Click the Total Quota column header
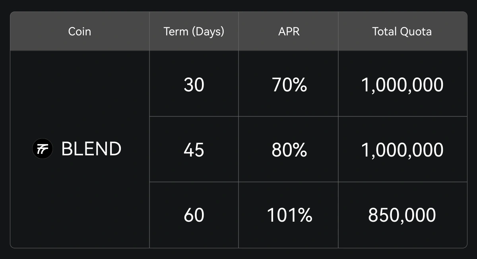 [x=402, y=31]
